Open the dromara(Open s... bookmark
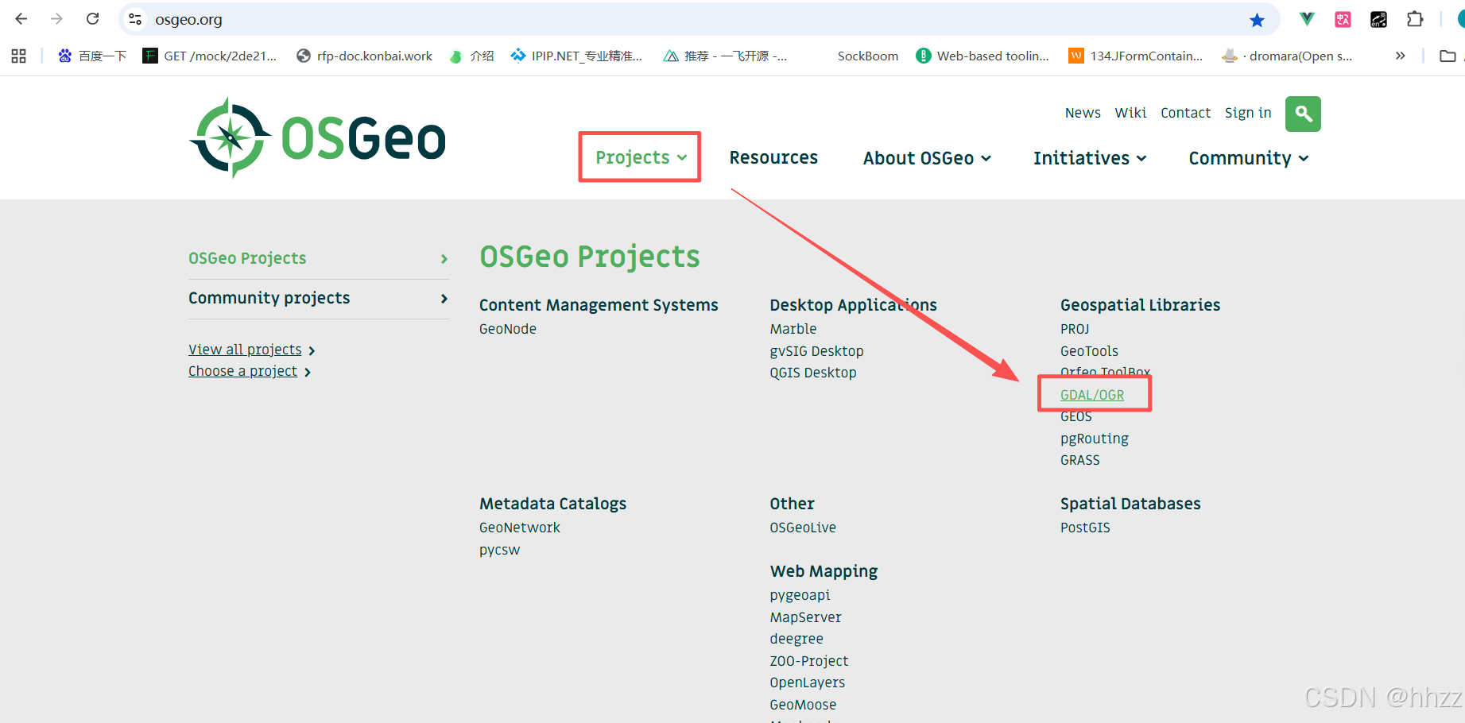The image size is (1465, 723). click(1288, 56)
